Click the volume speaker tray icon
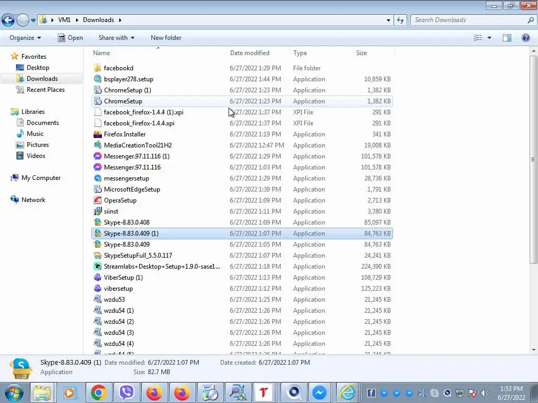The image size is (538, 403). 485,393
